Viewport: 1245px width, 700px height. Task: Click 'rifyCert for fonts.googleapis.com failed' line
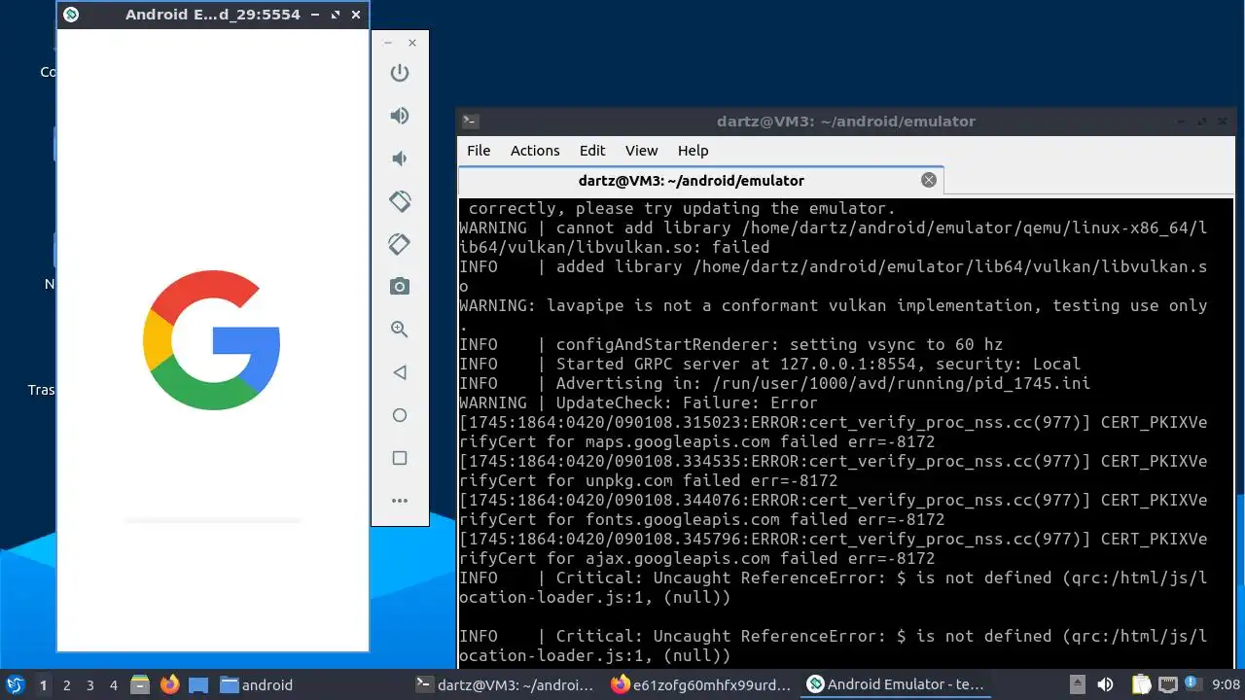coord(701,519)
